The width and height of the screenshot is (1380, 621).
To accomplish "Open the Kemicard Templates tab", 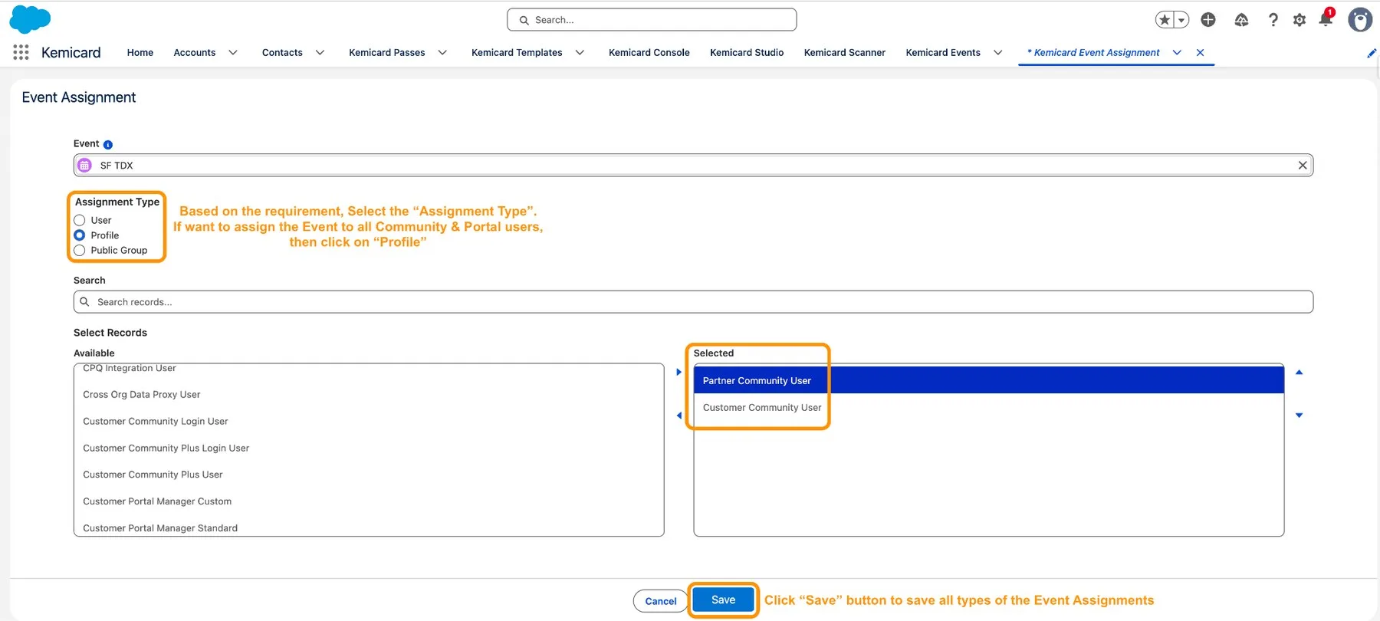I will tap(517, 52).
